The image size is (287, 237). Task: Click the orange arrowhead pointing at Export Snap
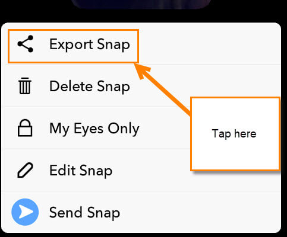[143, 71]
